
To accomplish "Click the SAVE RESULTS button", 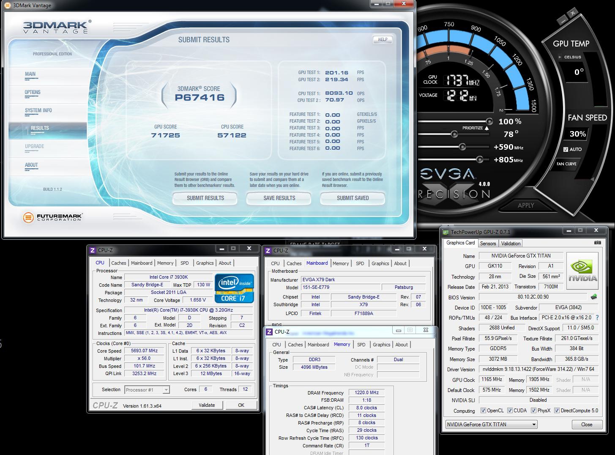I will 279,198.
